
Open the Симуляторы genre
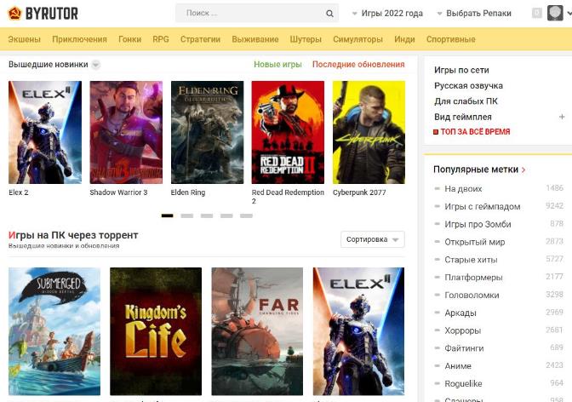(357, 39)
